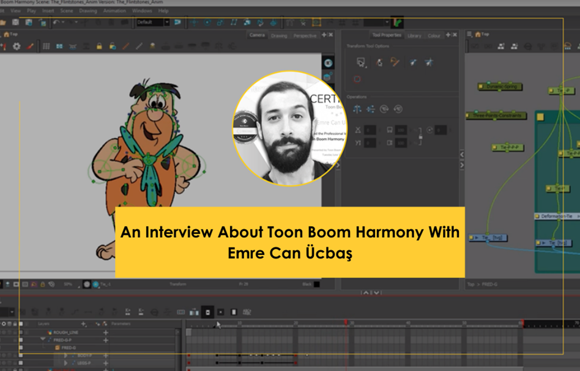Select the Rotate tool in toolbar
This screenshot has width=580, height=371.
tap(207, 23)
